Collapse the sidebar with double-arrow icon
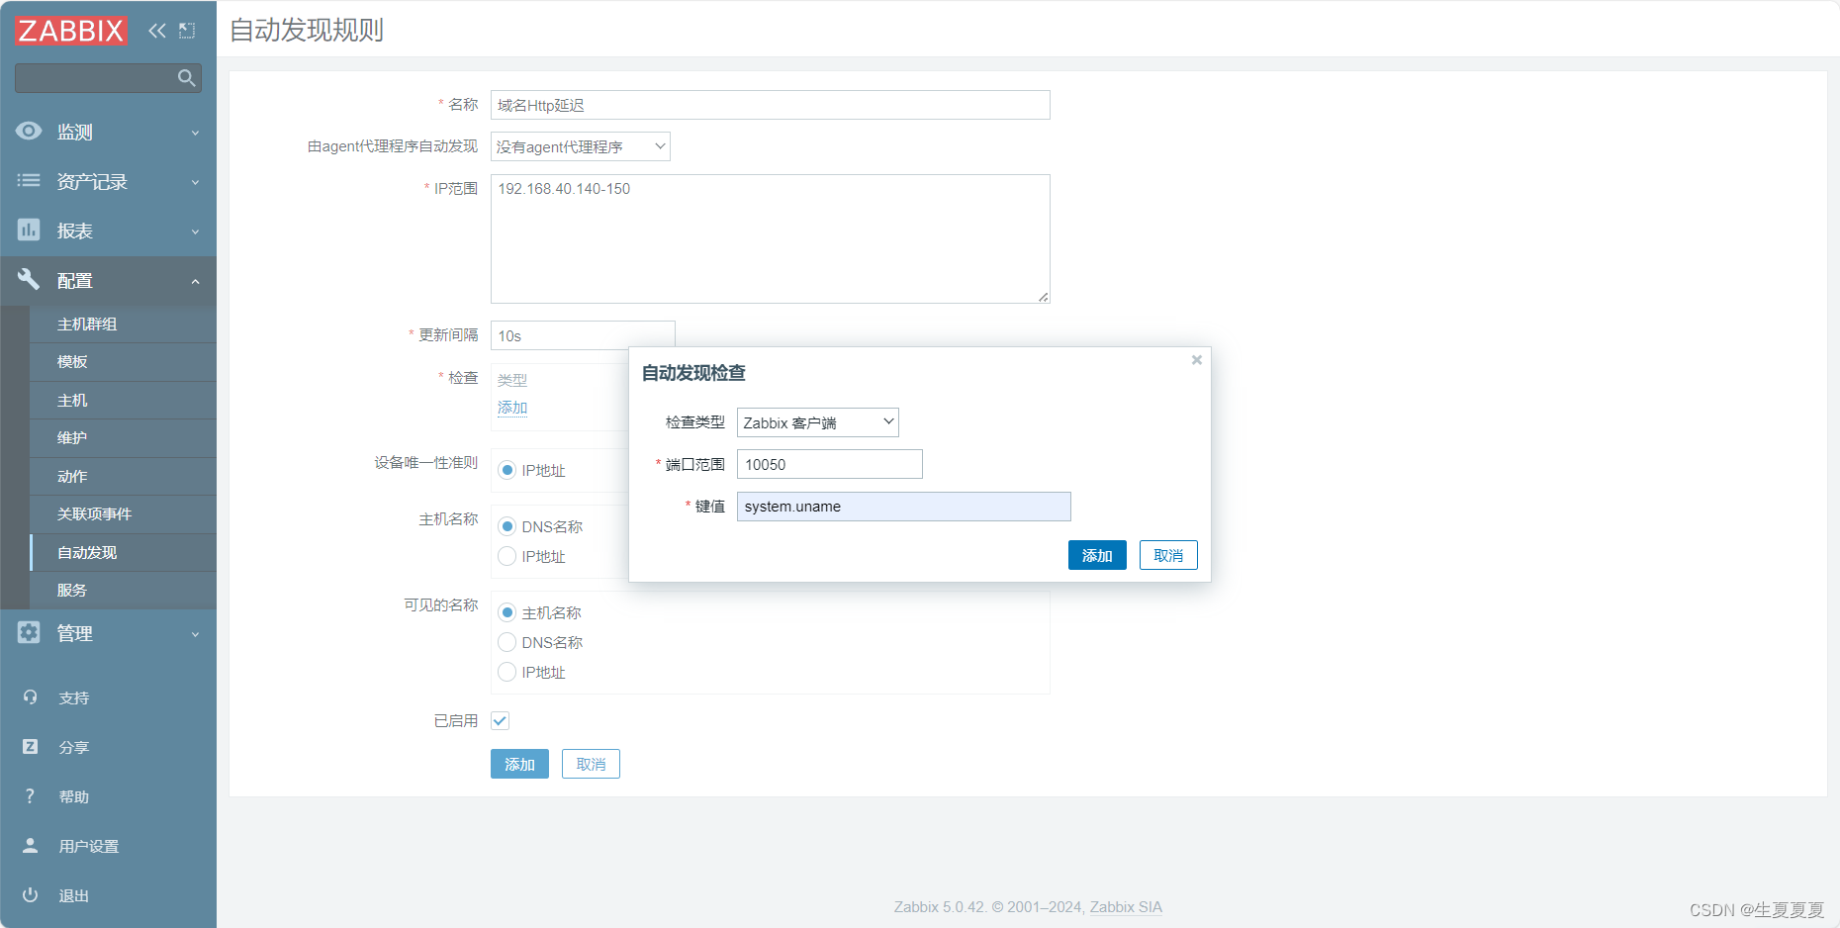 point(157,31)
